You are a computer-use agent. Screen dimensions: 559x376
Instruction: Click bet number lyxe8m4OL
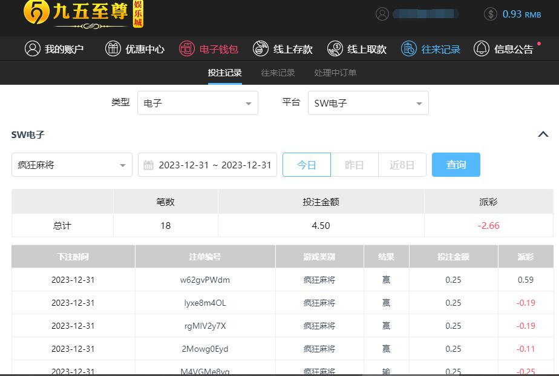pyautogui.click(x=205, y=303)
